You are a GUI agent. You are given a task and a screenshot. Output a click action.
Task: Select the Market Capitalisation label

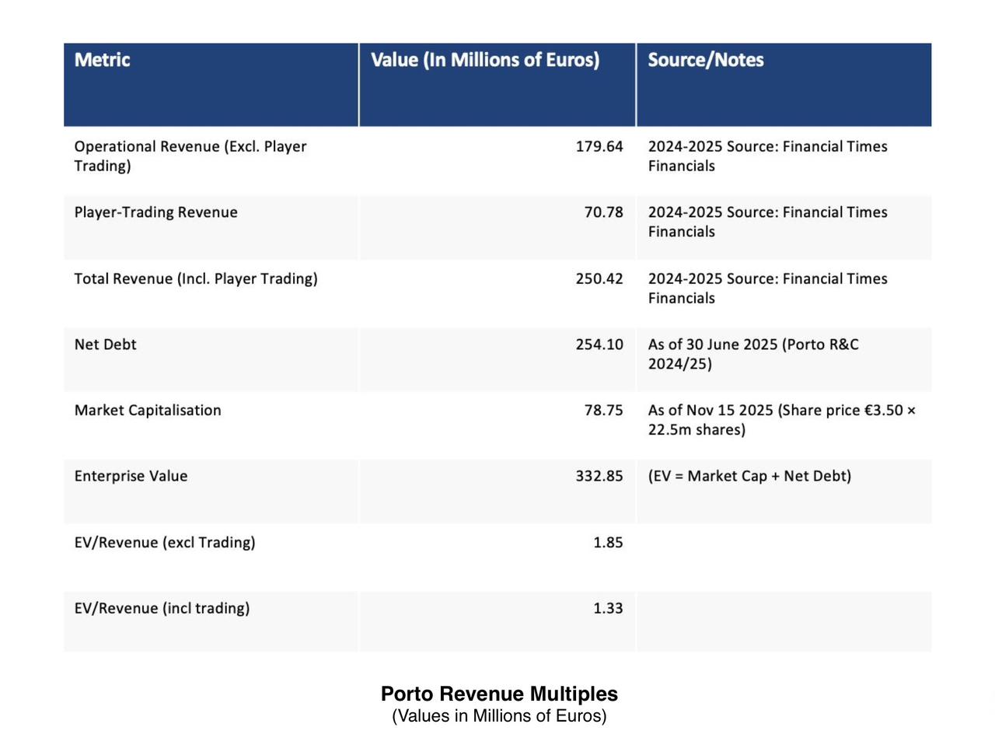(x=148, y=410)
